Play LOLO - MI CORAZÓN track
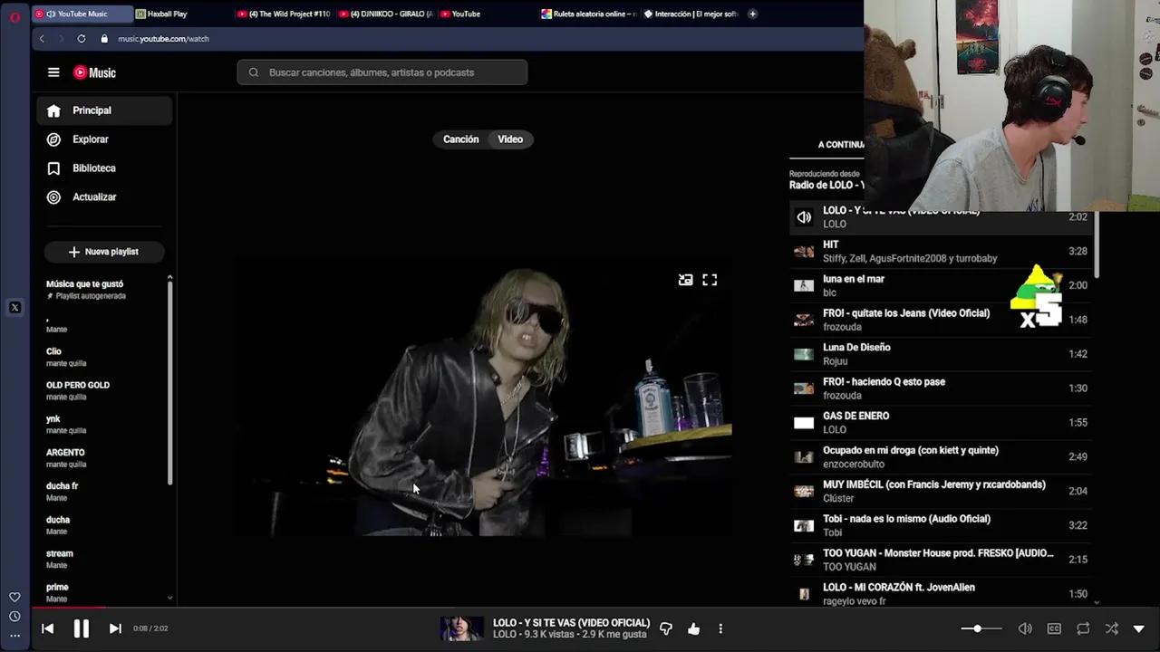 (941, 594)
